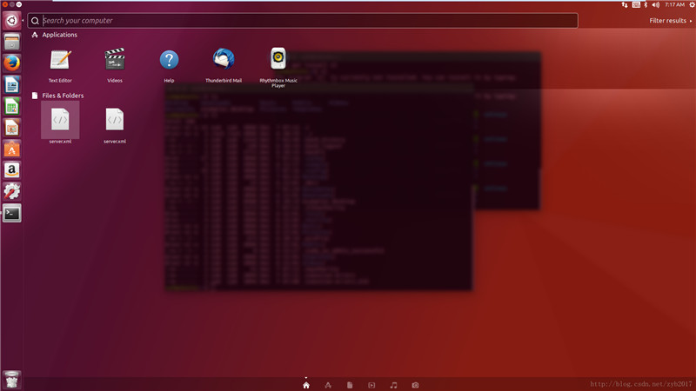The height and width of the screenshot is (391, 696).
Task: Open the Help application
Action: (x=169, y=60)
